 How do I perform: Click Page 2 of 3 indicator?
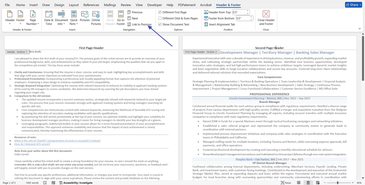coord(9,183)
